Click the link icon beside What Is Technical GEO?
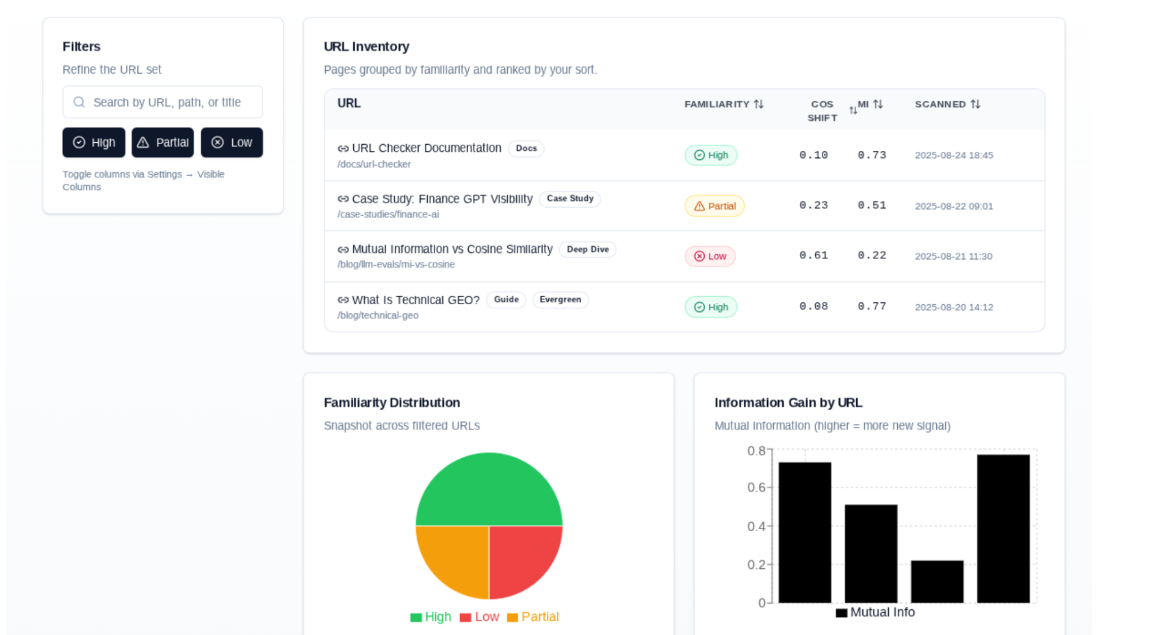Viewport: 1159px width, 635px height. point(343,300)
